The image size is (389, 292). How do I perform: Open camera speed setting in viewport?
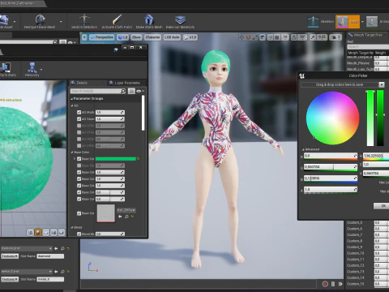(336, 37)
